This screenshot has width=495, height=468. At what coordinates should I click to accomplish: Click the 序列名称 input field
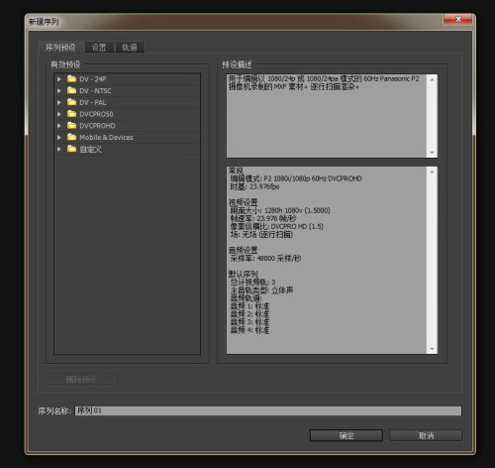pos(268,410)
